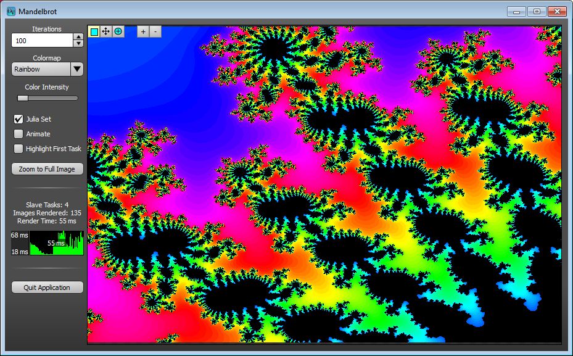
Task: Zoom out with the minus button
Action: point(155,32)
